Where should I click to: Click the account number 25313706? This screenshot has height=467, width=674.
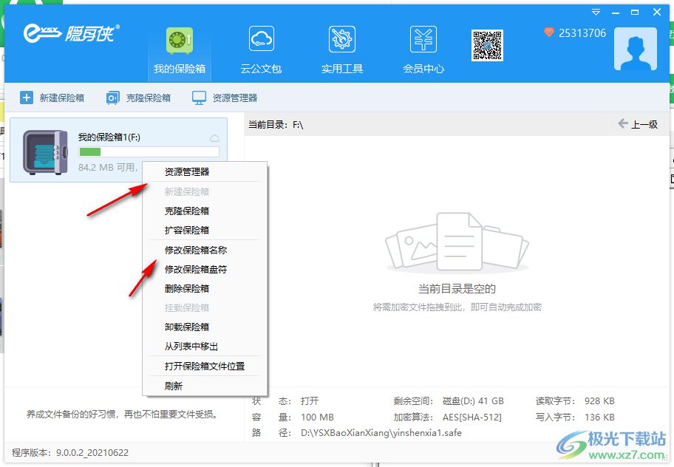582,33
